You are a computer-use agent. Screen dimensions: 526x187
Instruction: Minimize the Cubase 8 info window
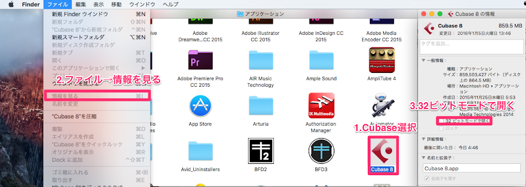coord(431,14)
